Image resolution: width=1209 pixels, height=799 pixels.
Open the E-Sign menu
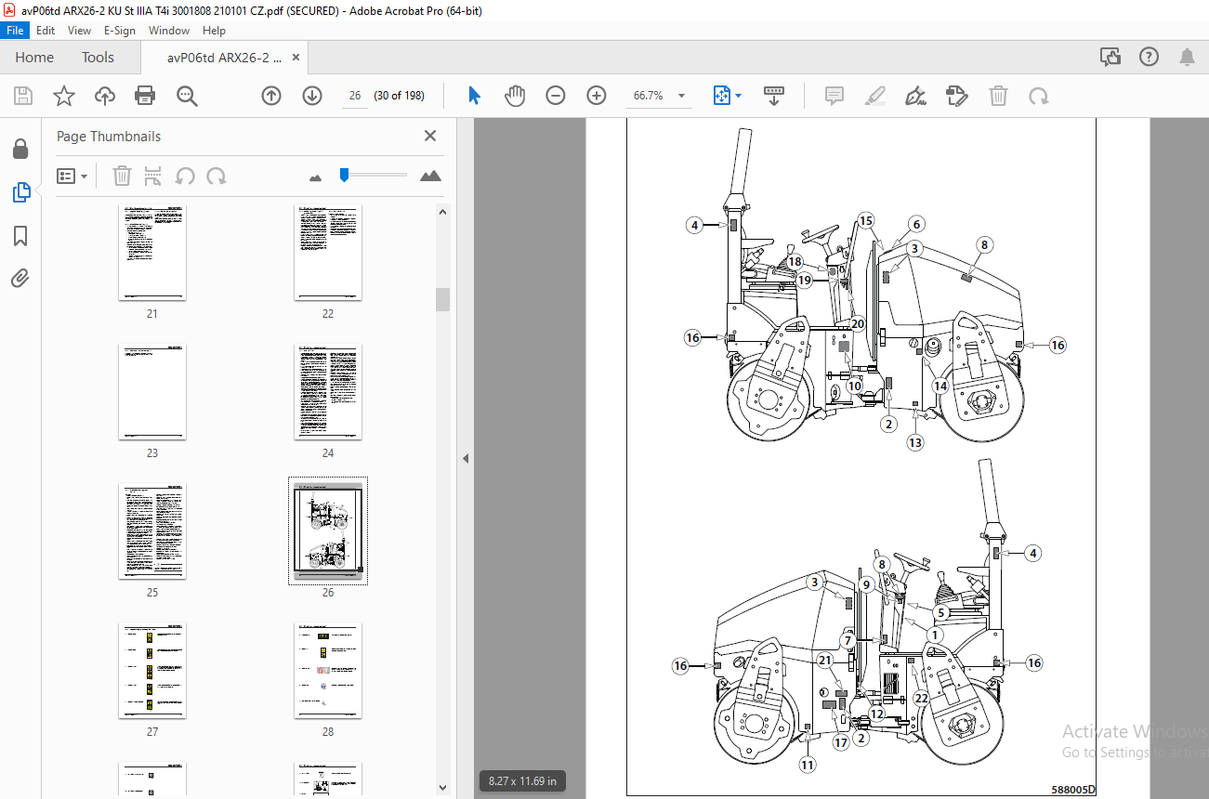(120, 31)
